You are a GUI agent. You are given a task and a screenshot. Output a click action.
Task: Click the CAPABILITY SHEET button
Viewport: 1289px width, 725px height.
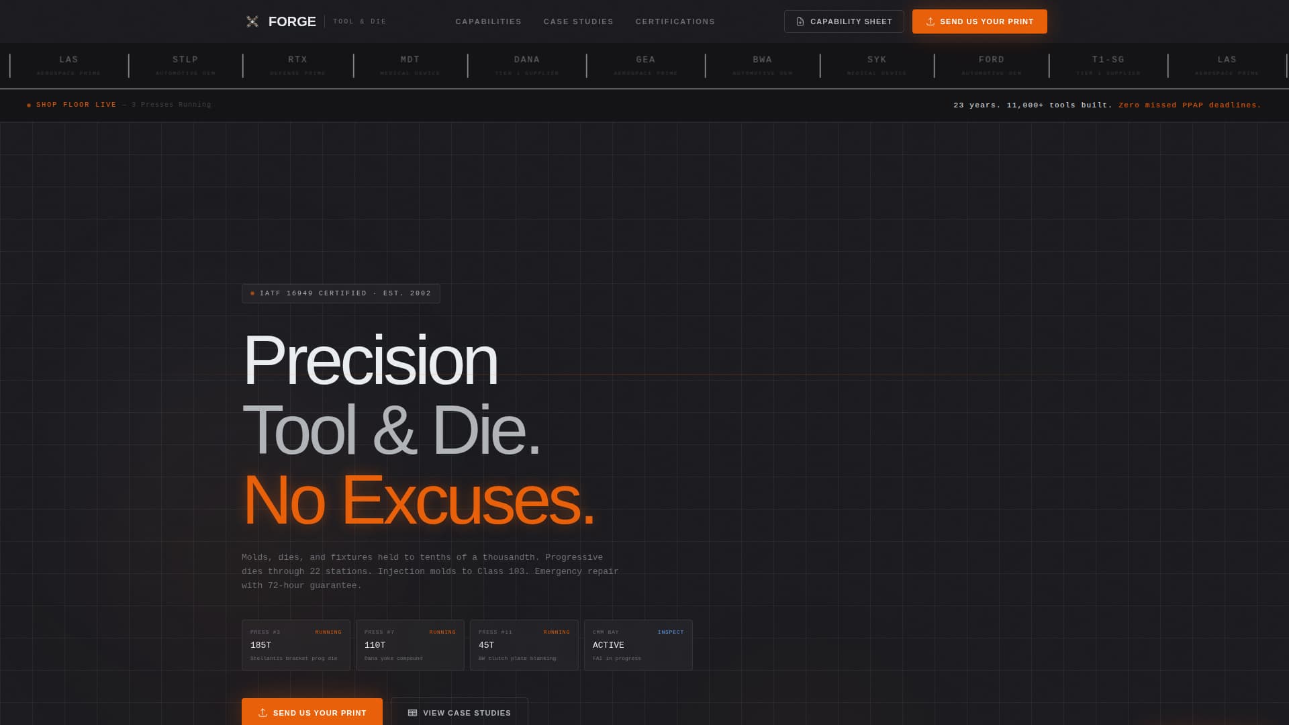844,21
